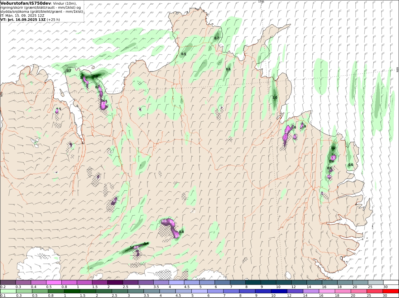Click the darkest green swatch between 1 and 1.5

[72, 291]
